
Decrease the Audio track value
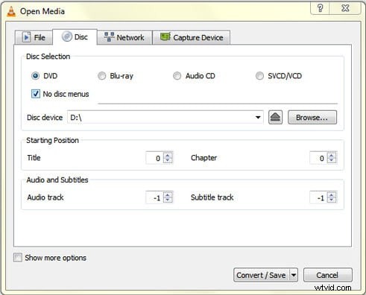(x=168, y=200)
